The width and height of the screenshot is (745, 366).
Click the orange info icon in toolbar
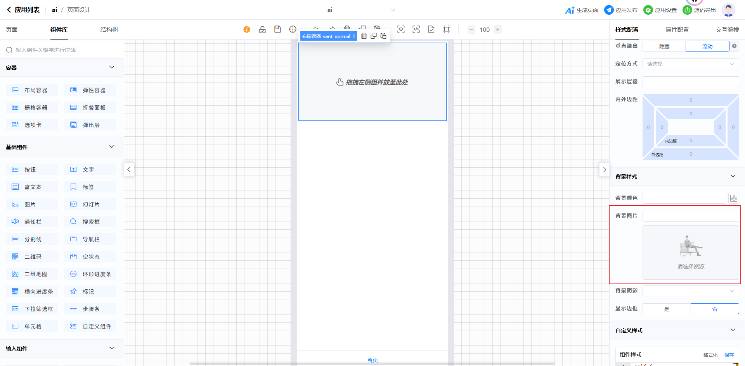(247, 29)
